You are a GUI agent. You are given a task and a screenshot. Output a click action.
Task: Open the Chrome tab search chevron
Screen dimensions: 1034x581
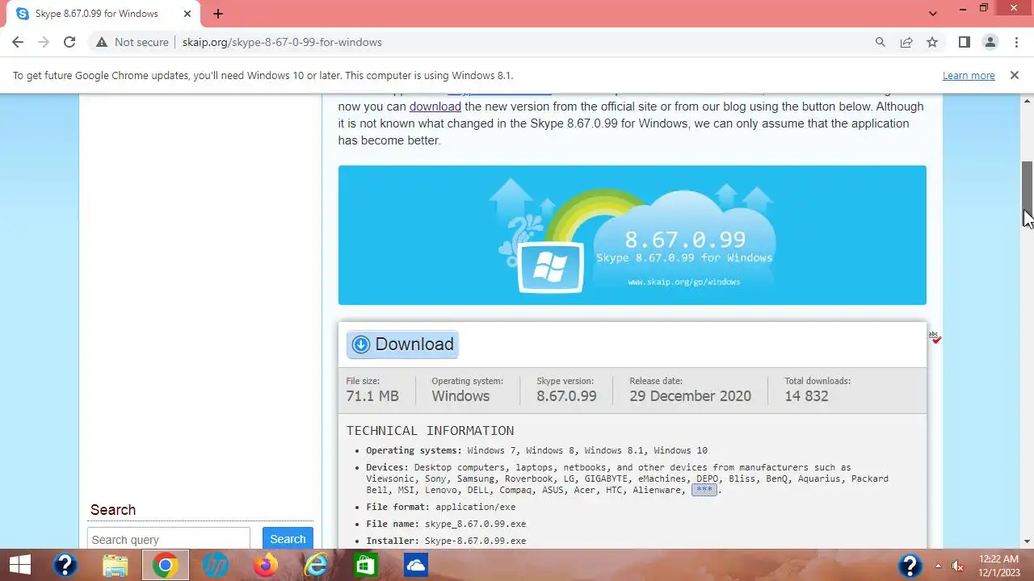933,14
